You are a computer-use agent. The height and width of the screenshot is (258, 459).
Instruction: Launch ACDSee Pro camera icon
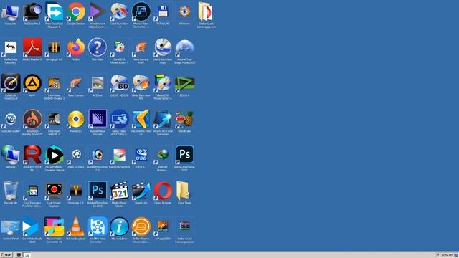tap(32, 11)
